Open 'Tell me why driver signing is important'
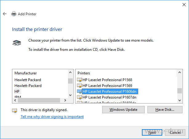Screen dimensions: 189x139 (52, 117)
